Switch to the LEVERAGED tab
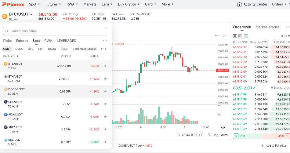The width and height of the screenshot is (290, 153). click(67, 41)
